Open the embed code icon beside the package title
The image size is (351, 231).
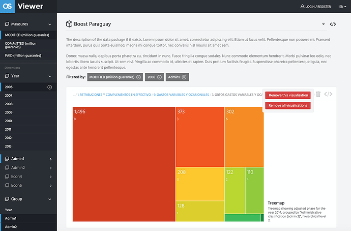point(333,24)
